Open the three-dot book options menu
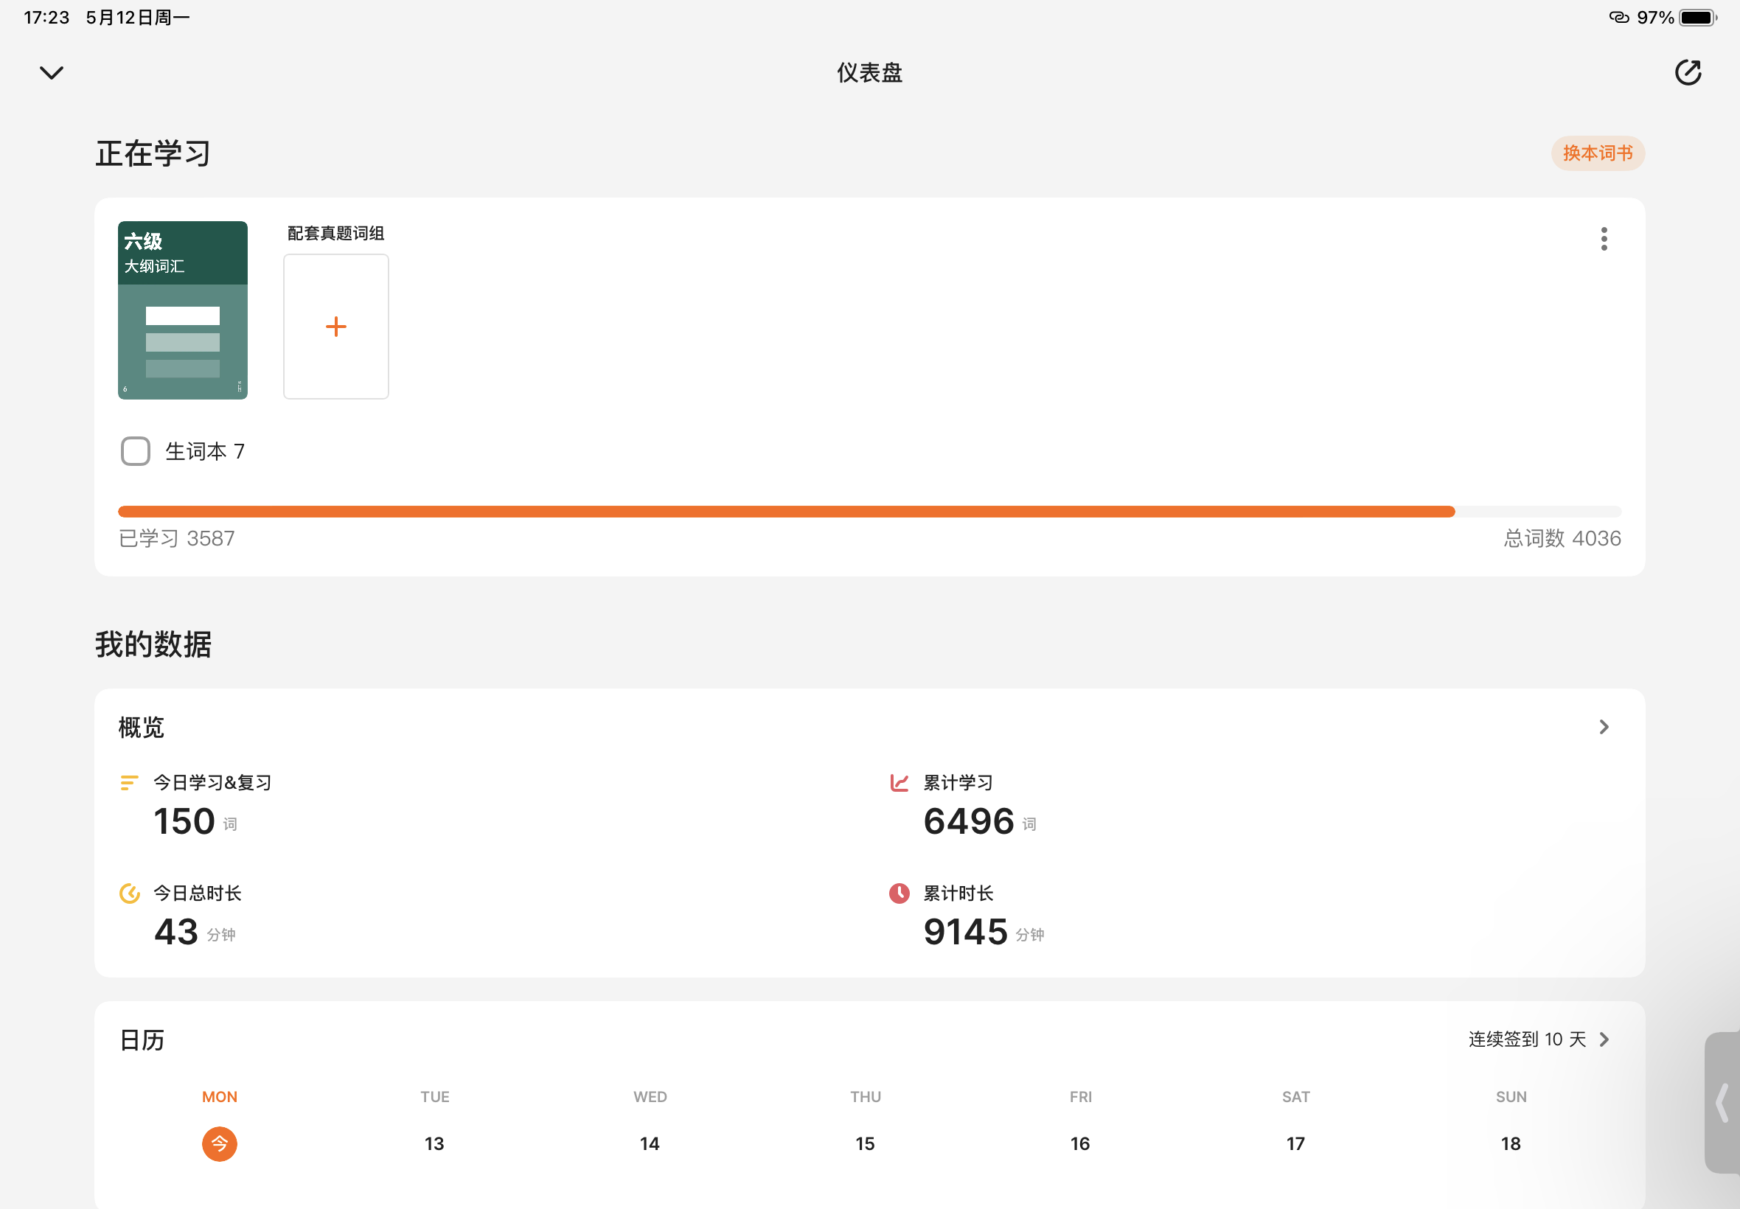The image size is (1740, 1209). (x=1604, y=239)
